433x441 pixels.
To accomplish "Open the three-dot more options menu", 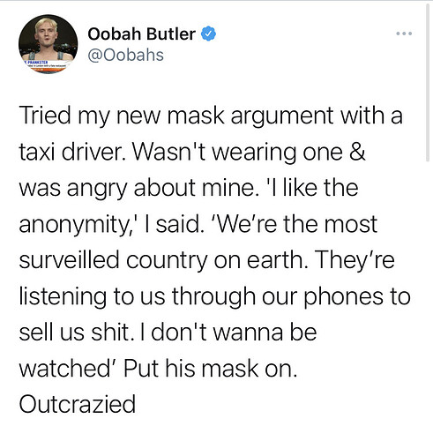I will tap(404, 34).
